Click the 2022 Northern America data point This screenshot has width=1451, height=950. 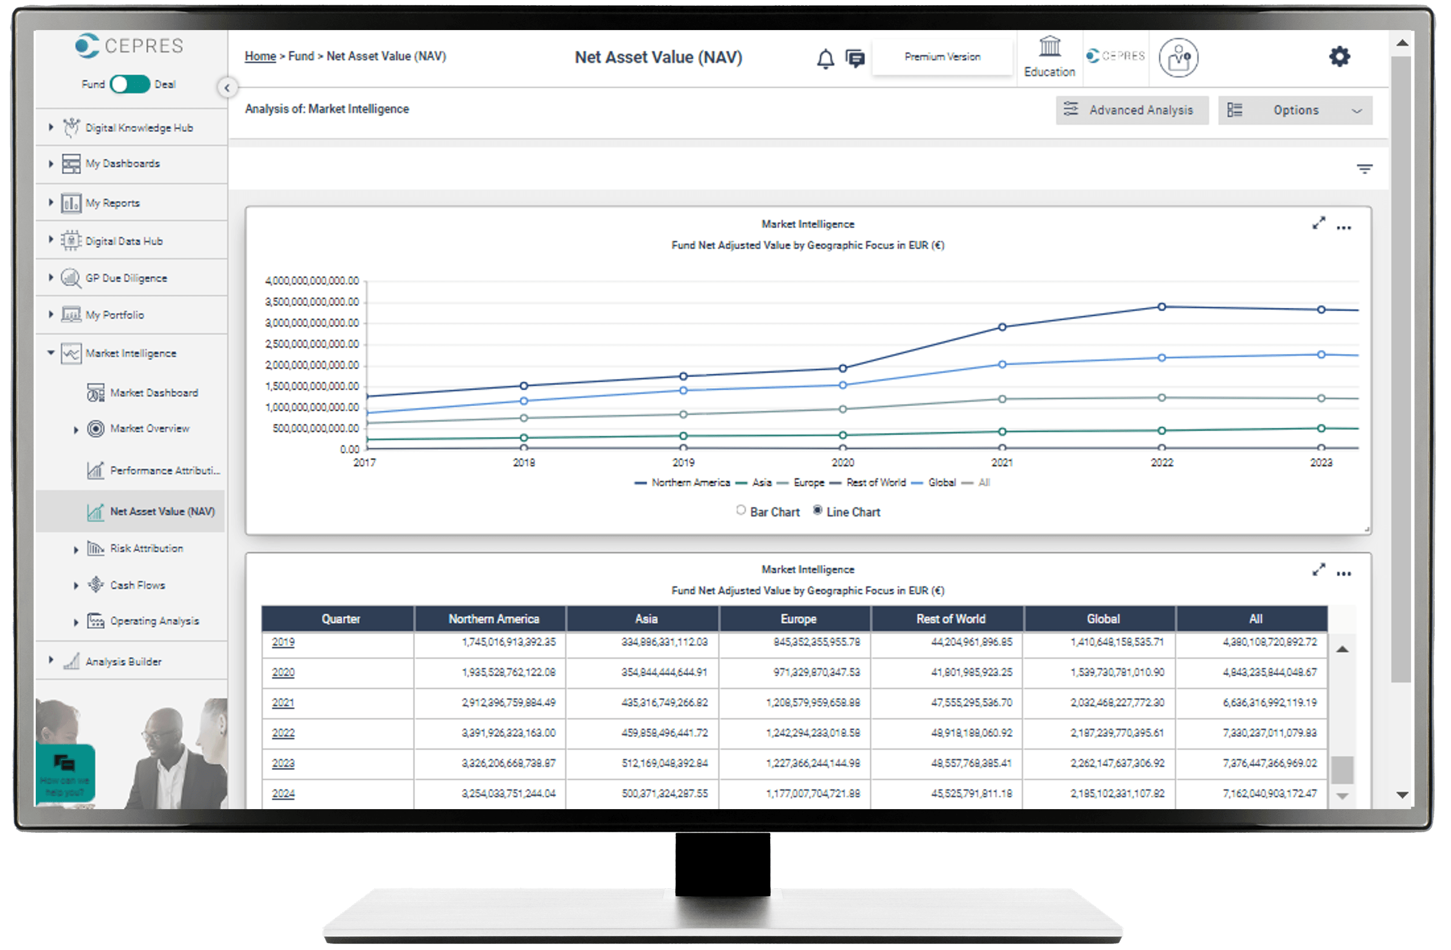tap(1161, 307)
